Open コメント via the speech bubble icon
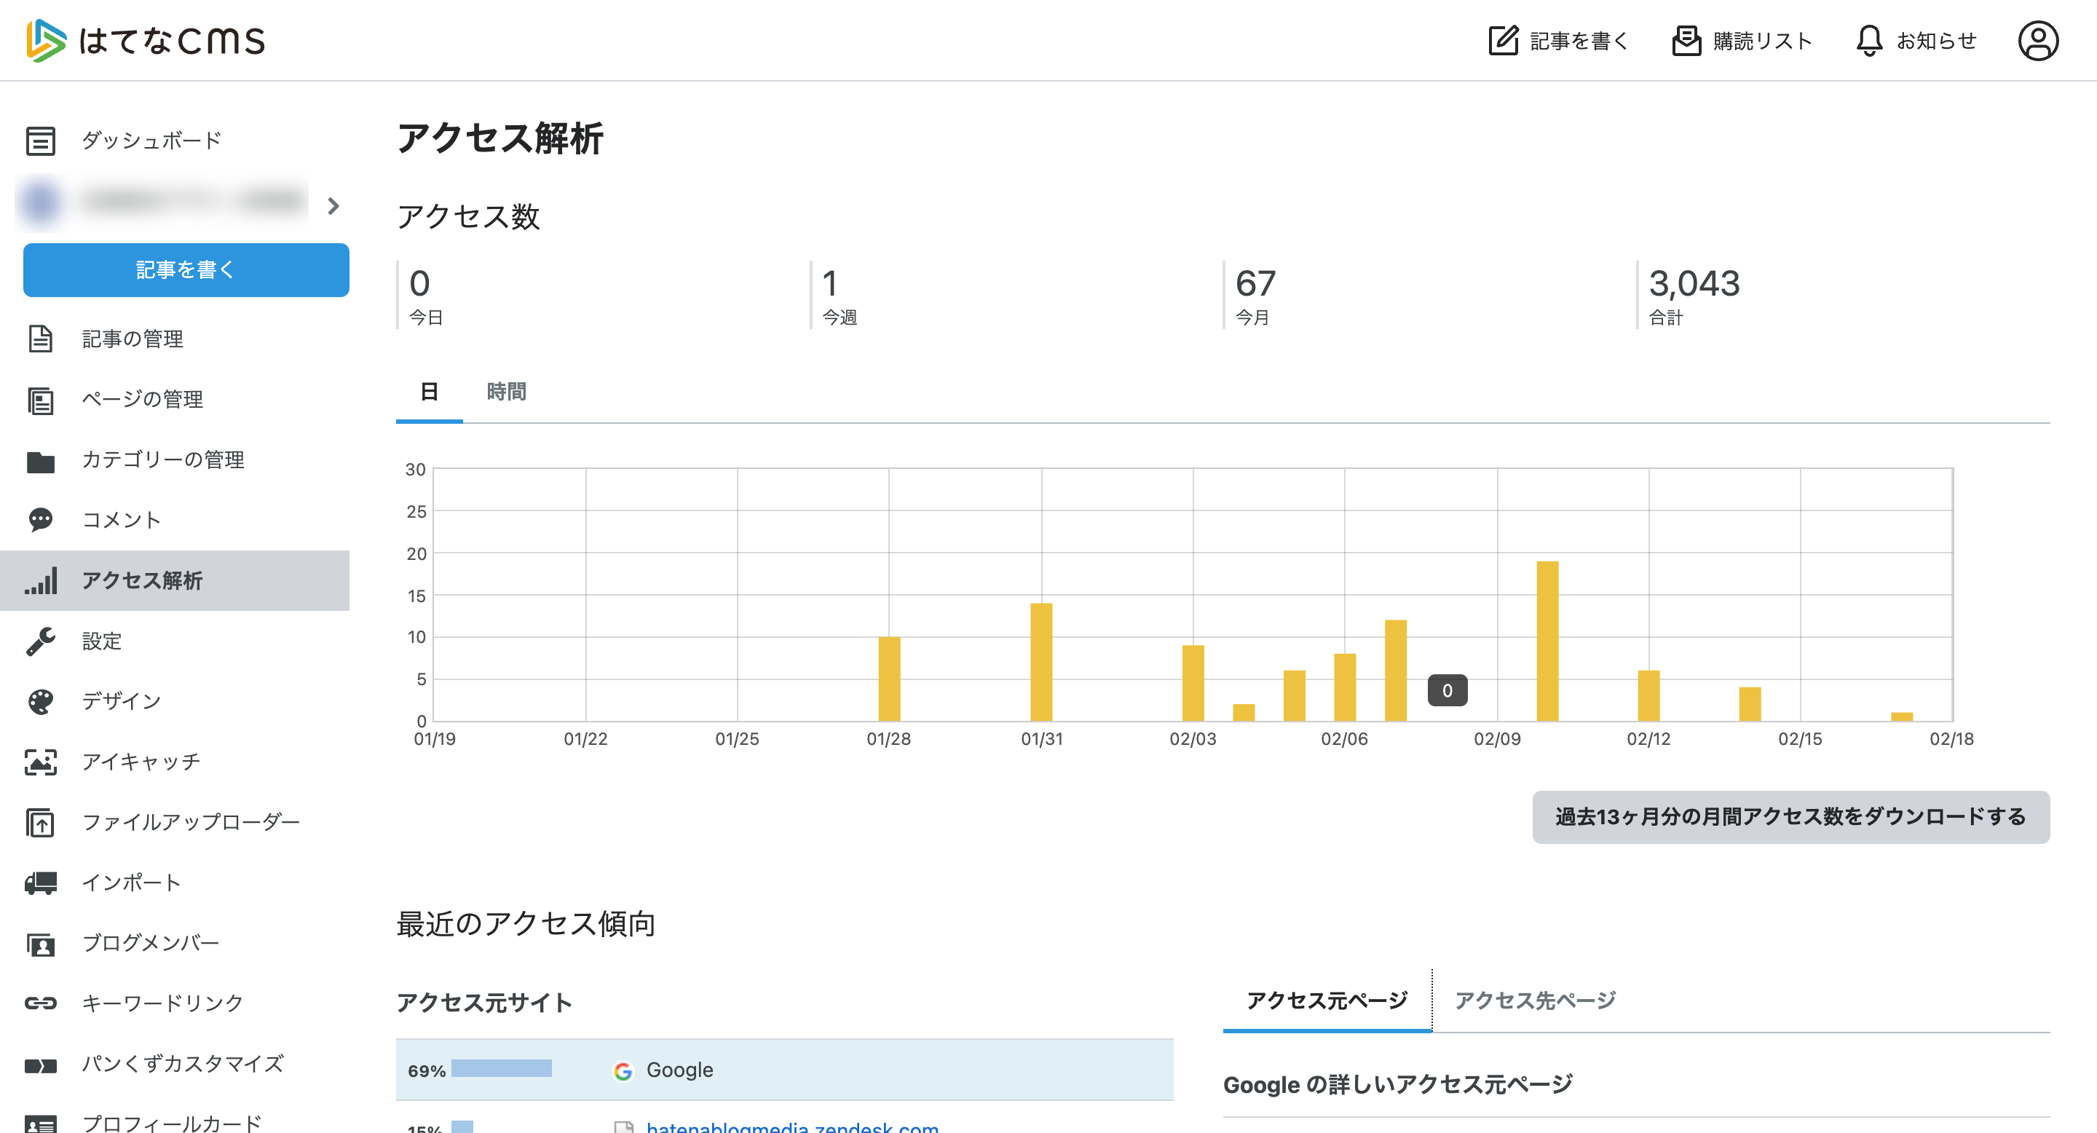Screen dimensions: 2097x1133 [x=41, y=520]
